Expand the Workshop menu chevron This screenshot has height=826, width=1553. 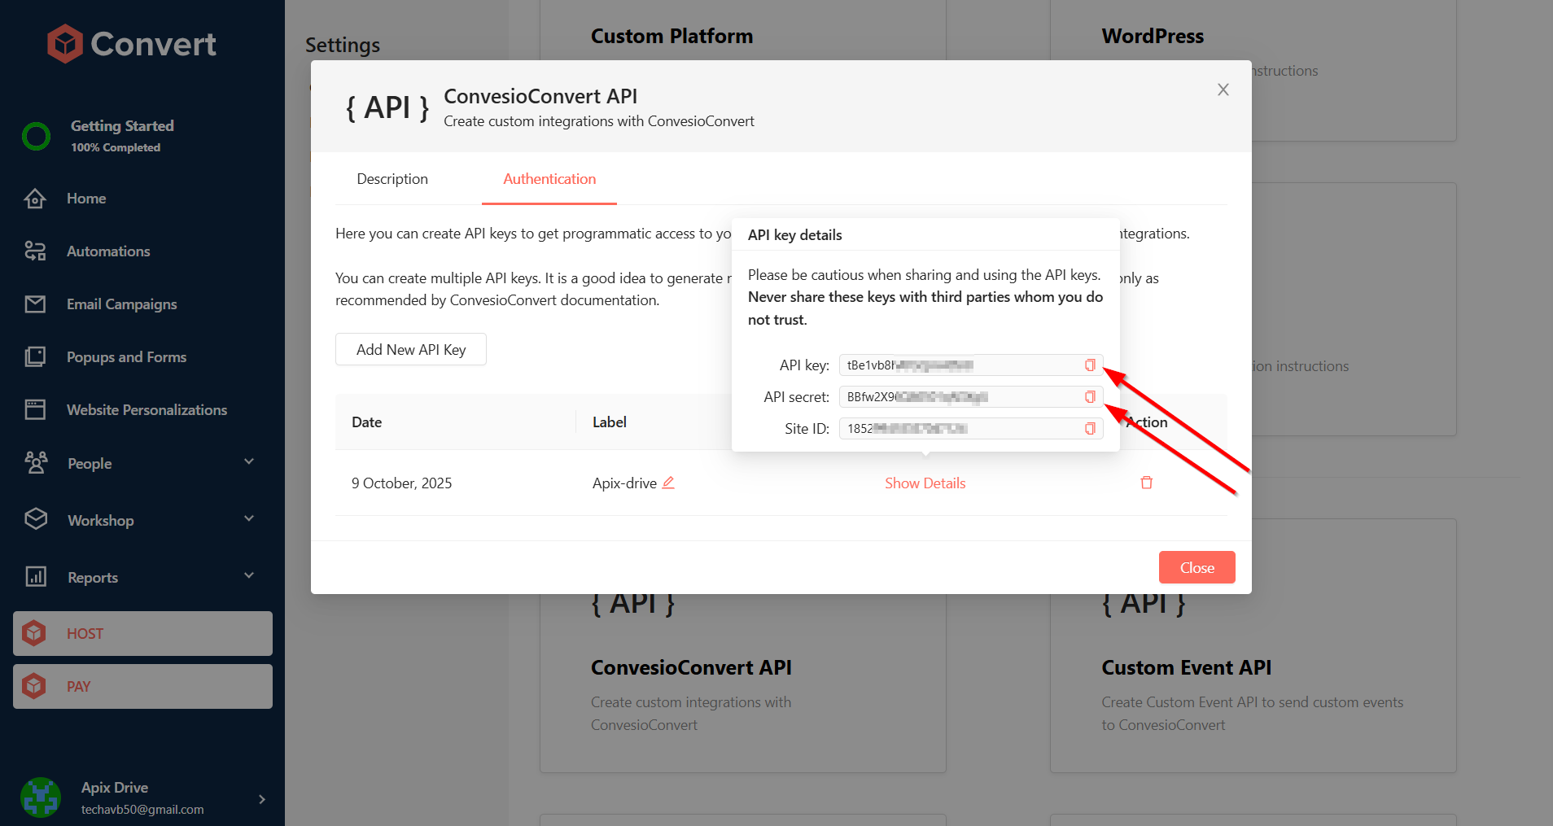[249, 519]
